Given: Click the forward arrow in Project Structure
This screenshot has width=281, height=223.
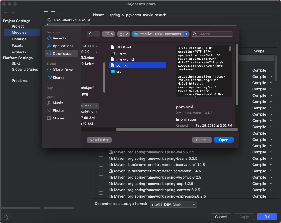Looking at the screenshot, I should pyautogui.click(x=13, y=13).
